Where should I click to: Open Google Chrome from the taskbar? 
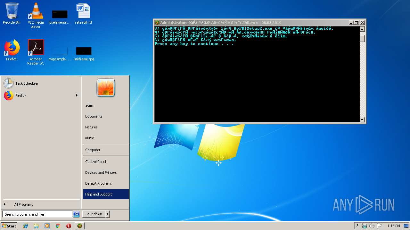[x=58, y=226]
